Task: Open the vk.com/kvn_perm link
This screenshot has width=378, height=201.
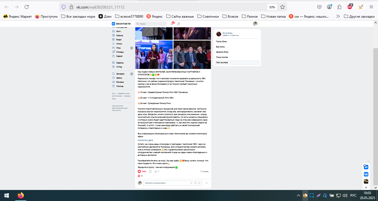Action: (145, 140)
